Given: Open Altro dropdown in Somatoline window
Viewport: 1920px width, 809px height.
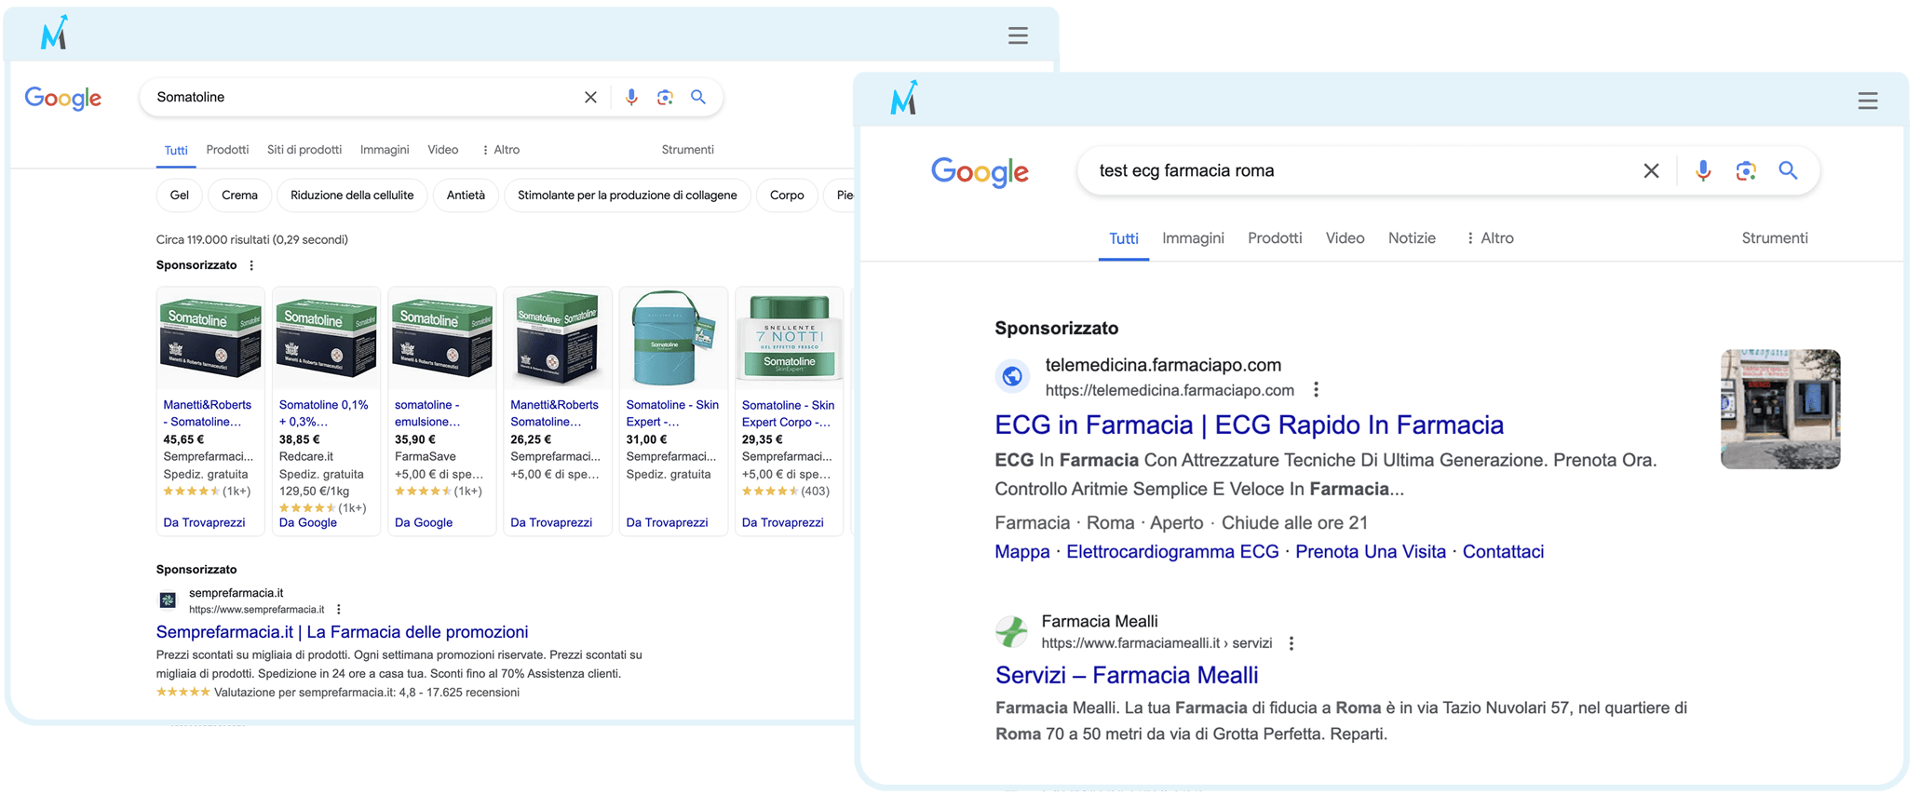Looking at the screenshot, I should (x=500, y=150).
